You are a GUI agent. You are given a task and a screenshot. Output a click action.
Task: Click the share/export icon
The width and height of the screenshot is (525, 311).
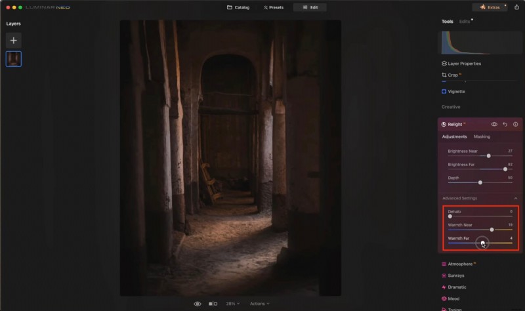516,7
